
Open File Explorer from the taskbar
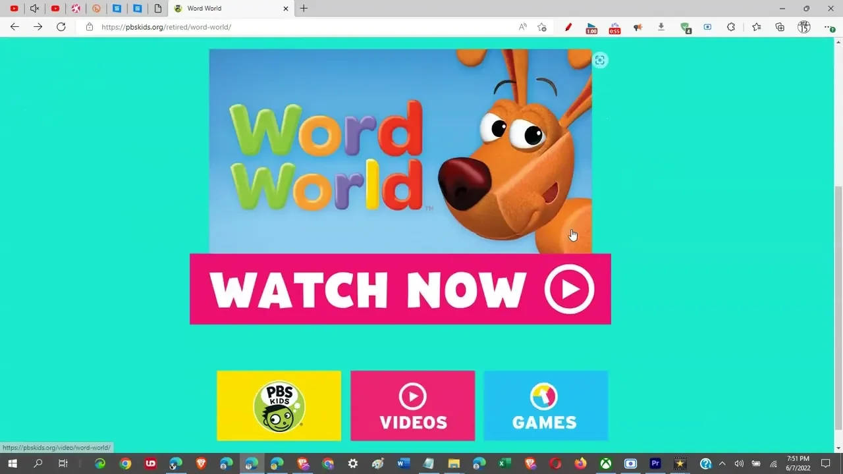454,463
